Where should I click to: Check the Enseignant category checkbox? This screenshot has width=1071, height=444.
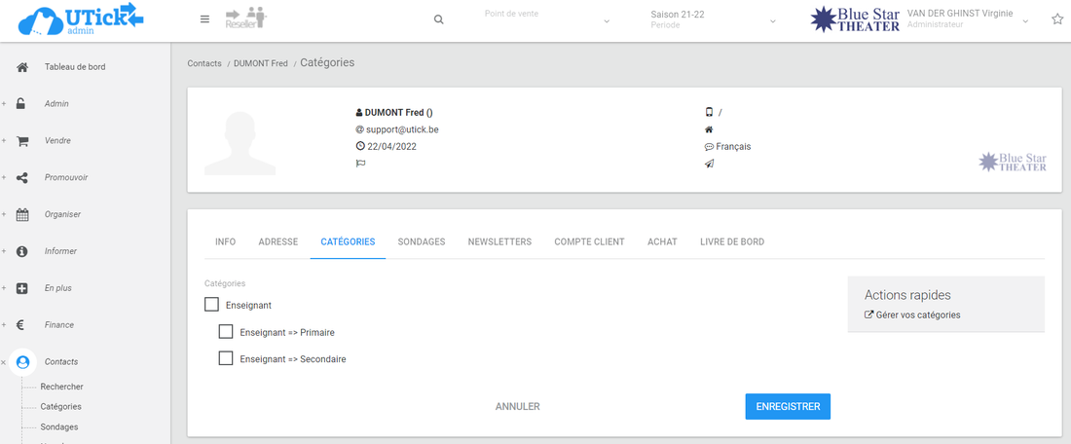coord(212,305)
